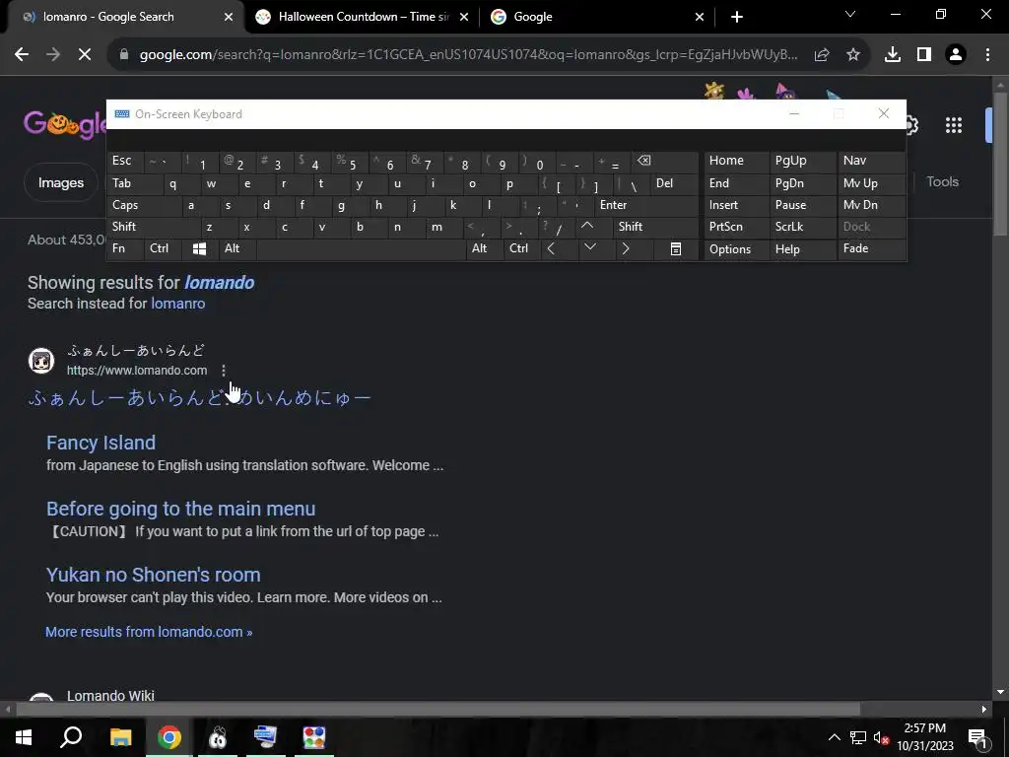Click the address bar URL
The height and width of the screenshot is (757, 1009).
click(468, 55)
